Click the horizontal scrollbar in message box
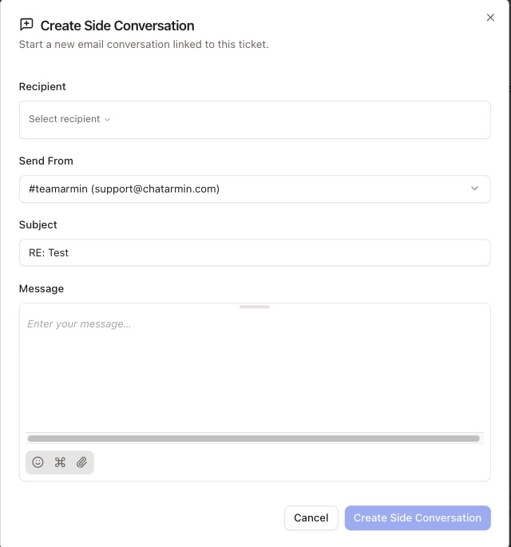Screen dimensions: 511x547 253,438
